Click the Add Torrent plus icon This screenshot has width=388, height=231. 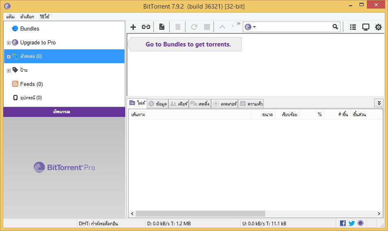133,27
